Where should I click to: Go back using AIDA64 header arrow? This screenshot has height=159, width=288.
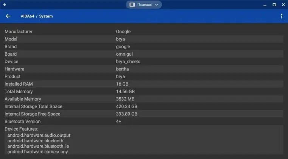point(8,16)
